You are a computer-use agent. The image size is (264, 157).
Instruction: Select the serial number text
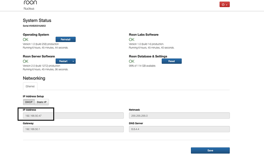click(34, 26)
